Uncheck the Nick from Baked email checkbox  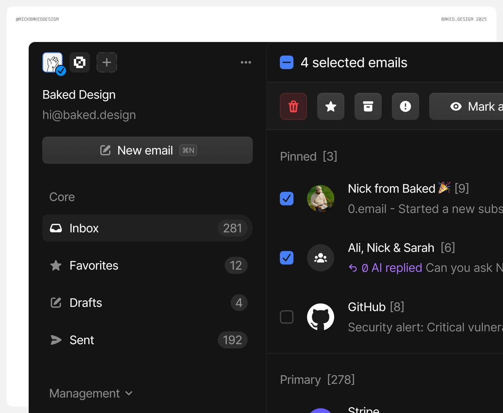coord(287,199)
